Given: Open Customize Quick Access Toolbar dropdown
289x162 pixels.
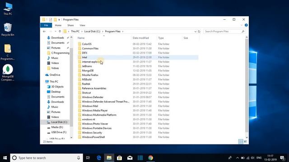Looking at the screenshot, I should pos(59,20).
